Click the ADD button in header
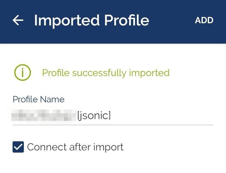 (204, 20)
